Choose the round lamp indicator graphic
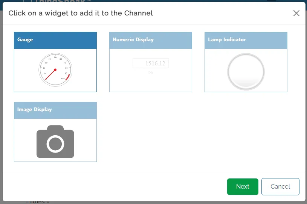This screenshot has height=204, width=307. point(246,71)
